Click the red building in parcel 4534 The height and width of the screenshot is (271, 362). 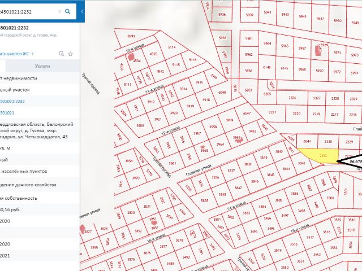[x=132, y=57]
